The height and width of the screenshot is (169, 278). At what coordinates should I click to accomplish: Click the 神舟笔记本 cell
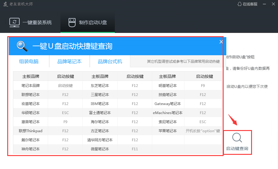31,149
